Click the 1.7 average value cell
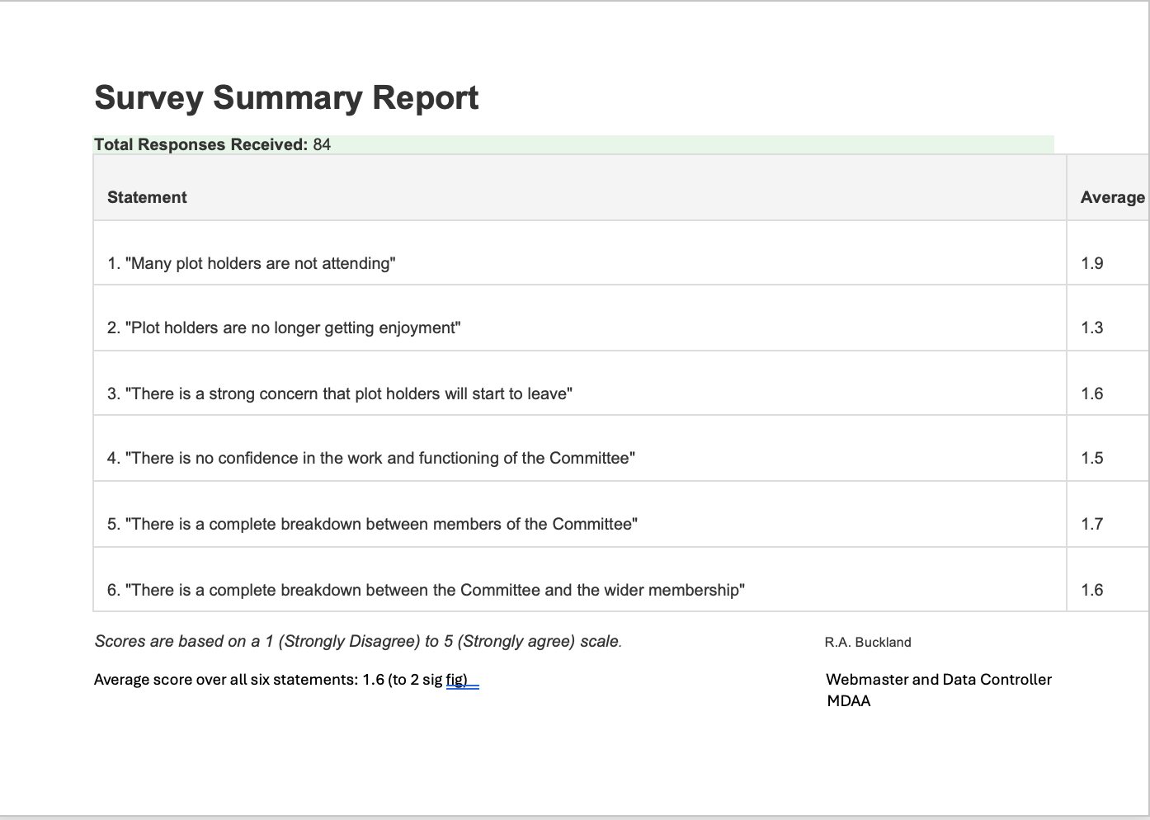The width and height of the screenshot is (1150, 820). (x=1093, y=524)
